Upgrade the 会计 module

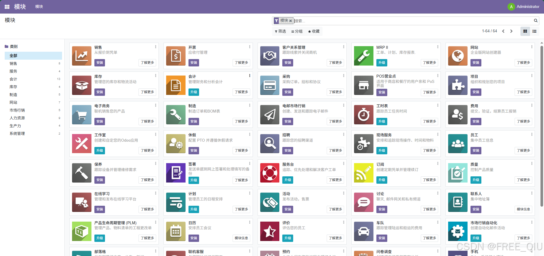194,92
